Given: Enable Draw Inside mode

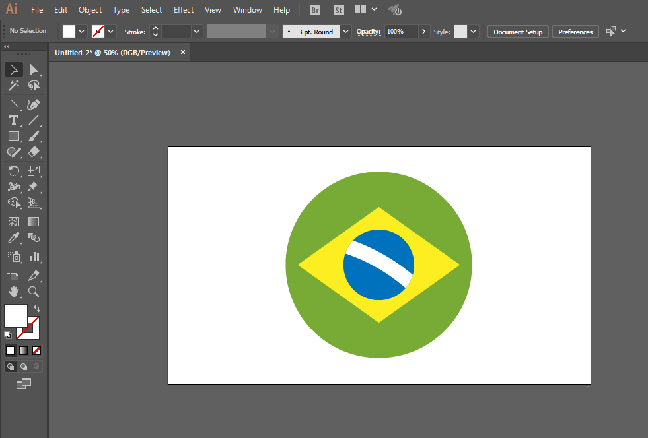Looking at the screenshot, I should point(37,366).
